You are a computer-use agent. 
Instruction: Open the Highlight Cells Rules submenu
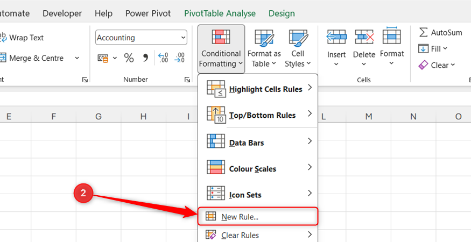[258, 89]
